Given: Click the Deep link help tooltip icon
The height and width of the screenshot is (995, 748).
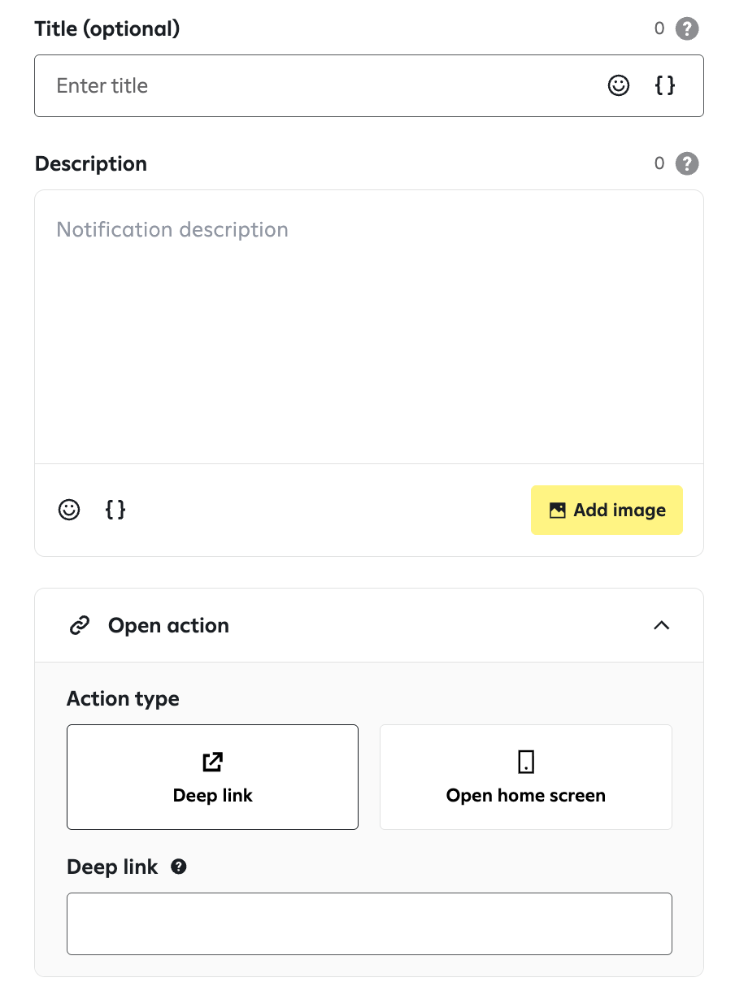Looking at the screenshot, I should tap(179, 867).
